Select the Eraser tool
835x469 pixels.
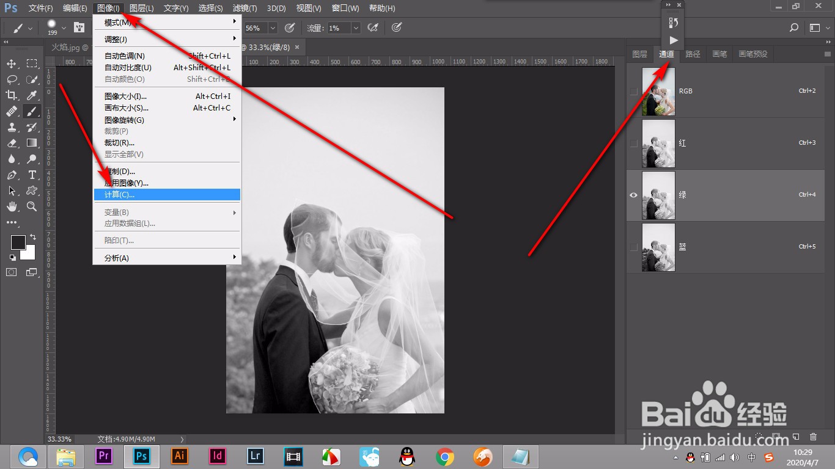12,143
